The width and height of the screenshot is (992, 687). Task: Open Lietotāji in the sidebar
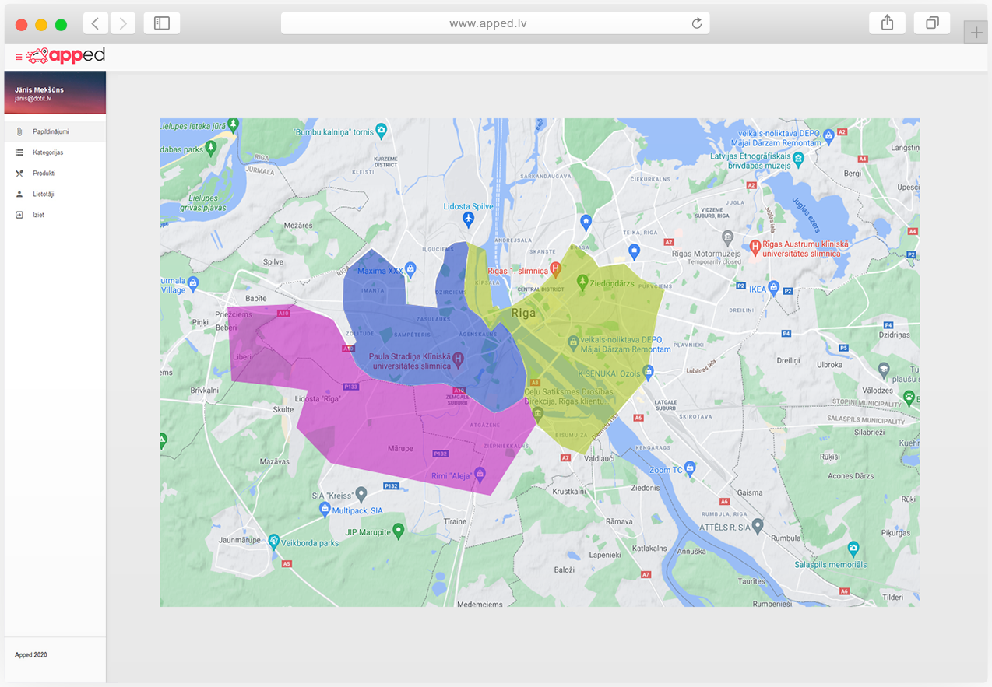[x=55, y=194]
